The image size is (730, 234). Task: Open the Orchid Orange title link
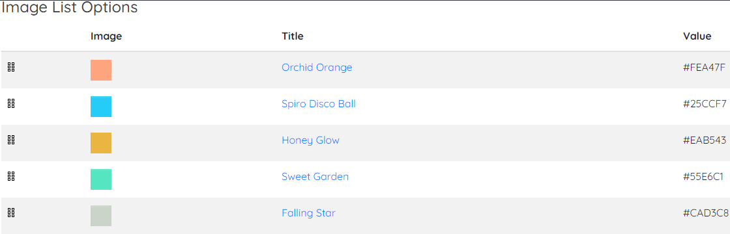tap(317, 68)
